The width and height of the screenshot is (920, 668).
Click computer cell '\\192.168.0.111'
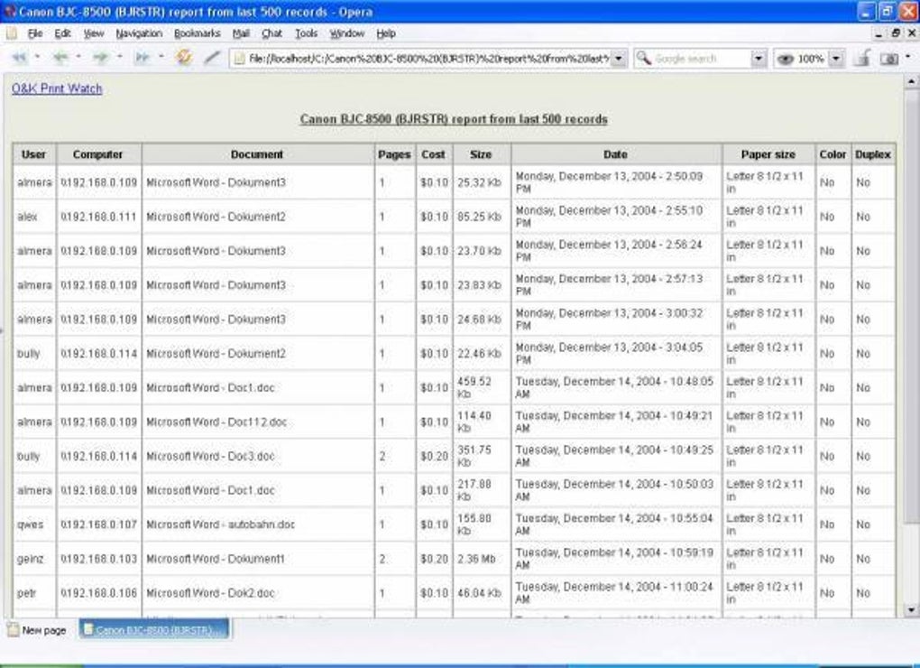(x=98, y=217)
